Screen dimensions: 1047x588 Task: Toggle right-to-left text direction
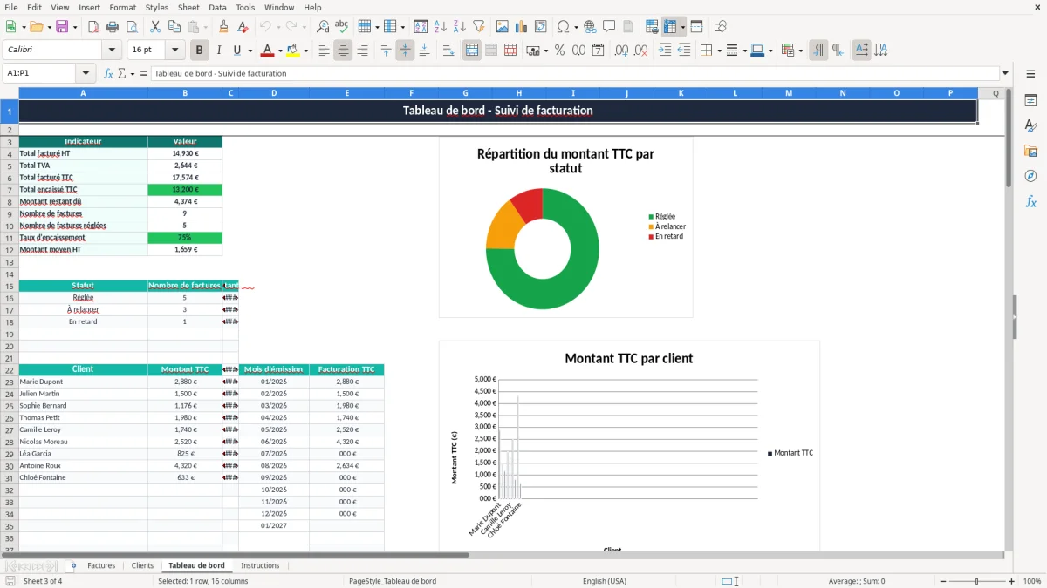pyautogui.click(x=837, y=51)
